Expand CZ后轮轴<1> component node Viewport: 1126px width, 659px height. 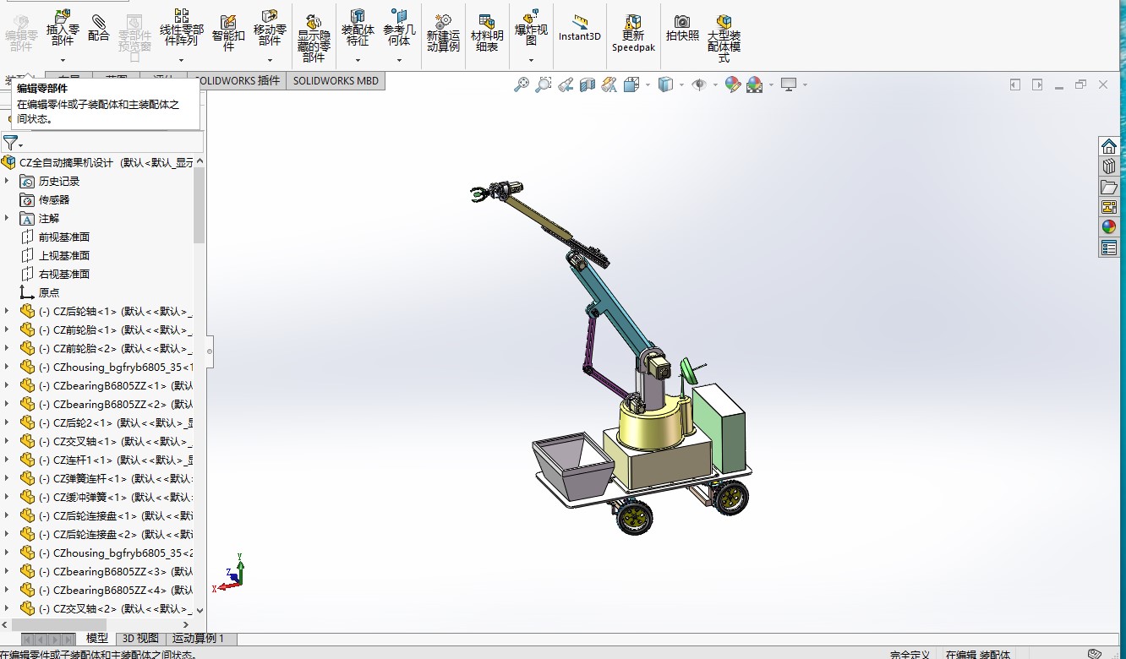pyautogui.click(x=8, y=311)
